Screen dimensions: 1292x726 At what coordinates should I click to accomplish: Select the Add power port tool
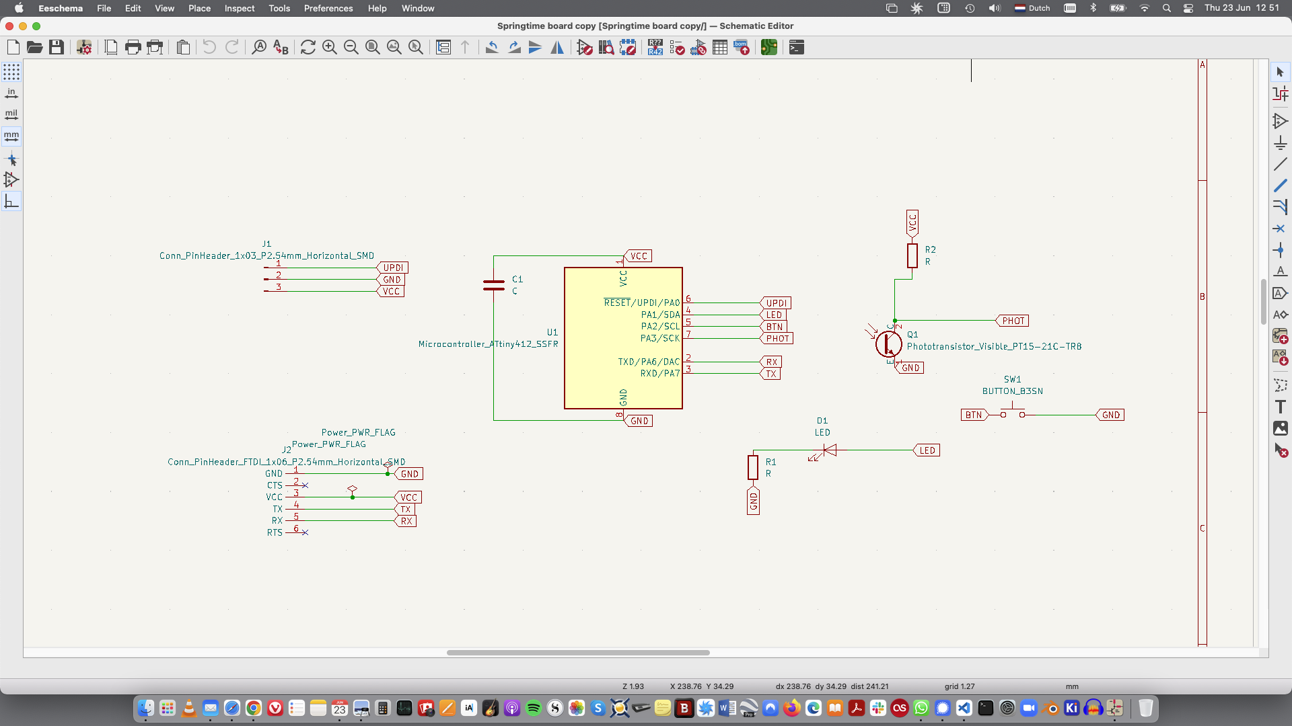[x=1281, y=143]
